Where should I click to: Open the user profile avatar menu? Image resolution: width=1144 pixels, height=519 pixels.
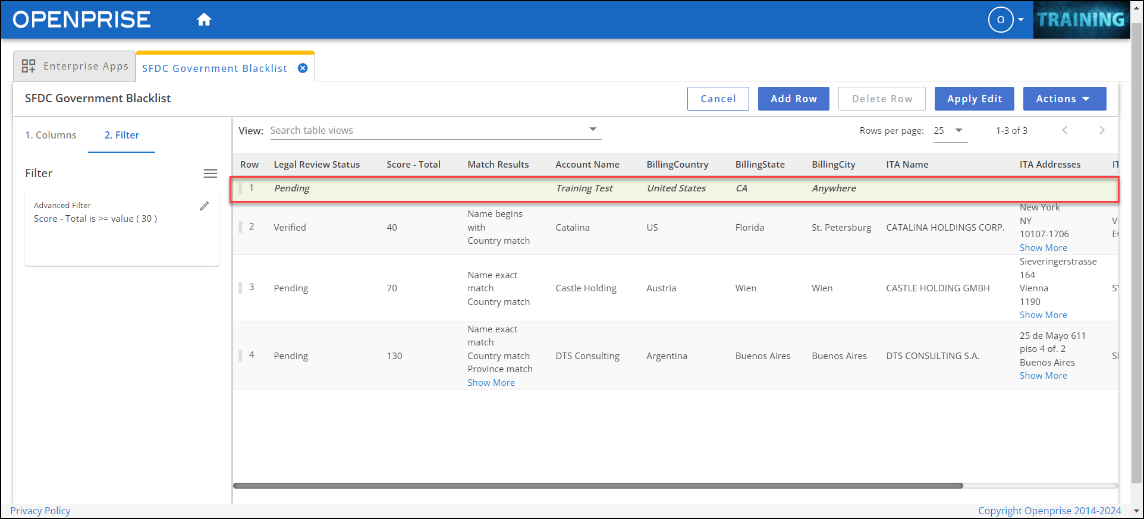point(1001,20)
